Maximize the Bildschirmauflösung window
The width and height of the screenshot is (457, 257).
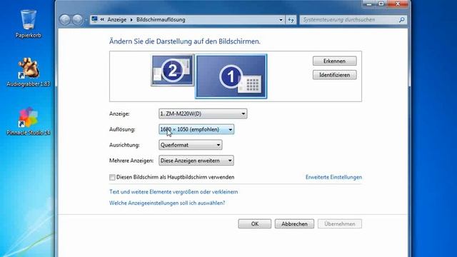tap(381, 4)
